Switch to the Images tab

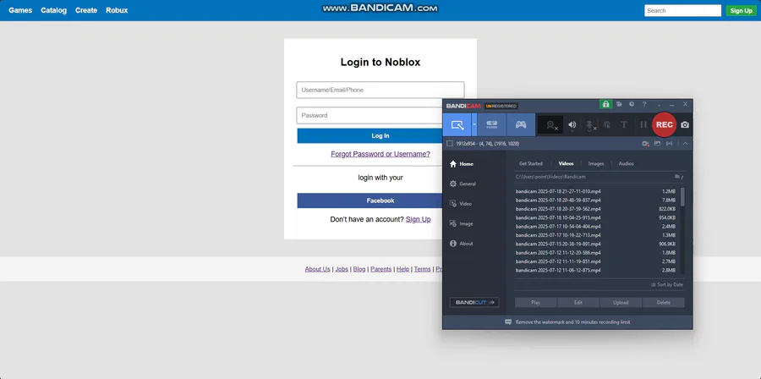pos(596,163)
